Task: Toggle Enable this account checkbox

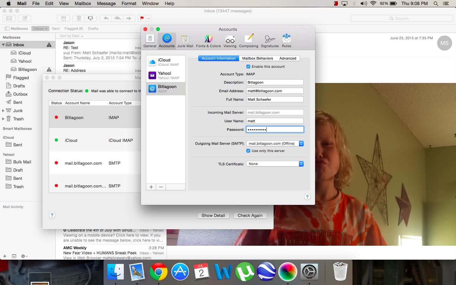Action: pyautogui.click(x=248, y=66)
